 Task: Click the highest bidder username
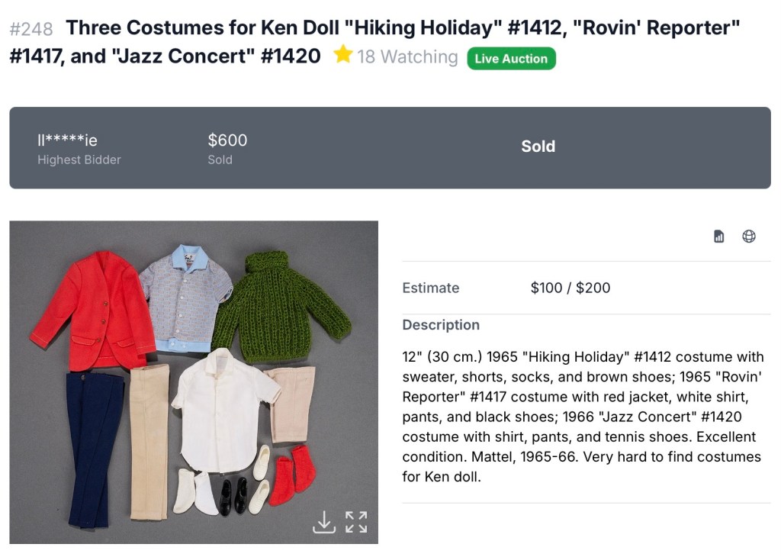(x=67, y=140)
